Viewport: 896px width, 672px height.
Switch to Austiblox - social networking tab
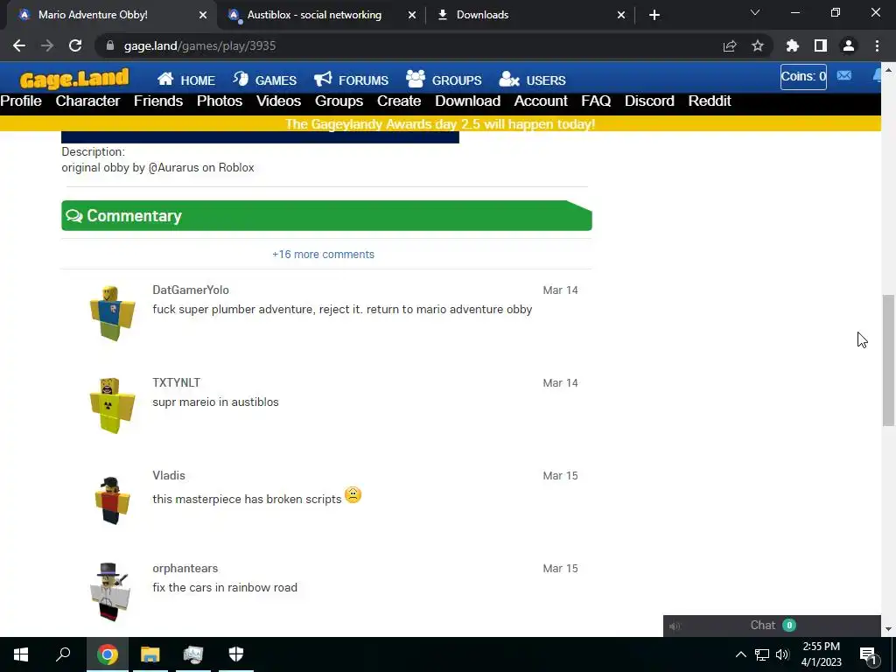tap(313, 15)
